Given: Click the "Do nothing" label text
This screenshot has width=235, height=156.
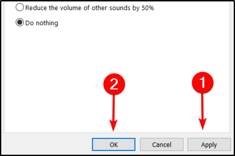Looking at the screenshot, I should (x=42, y=23).
